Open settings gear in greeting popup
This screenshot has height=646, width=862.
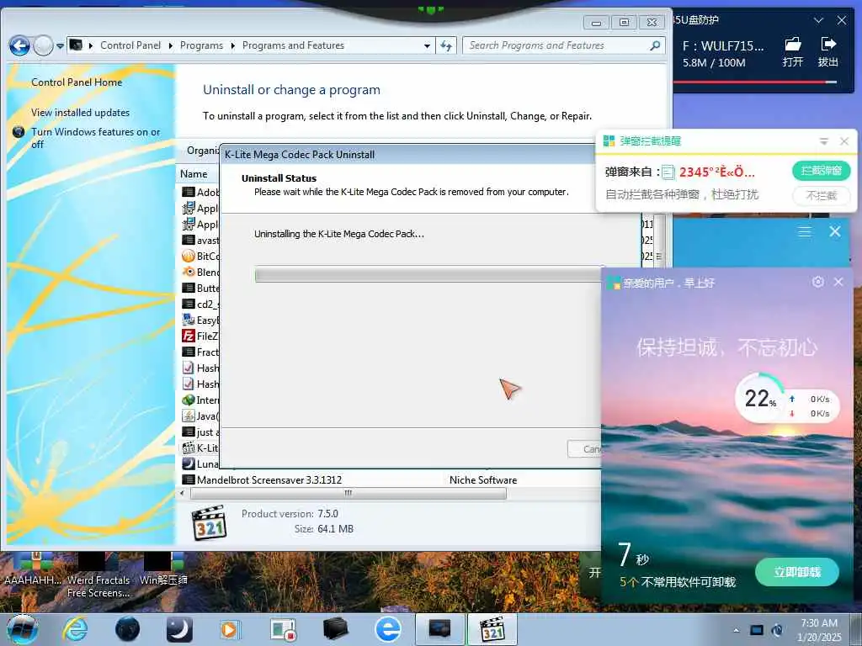point(818,282)
